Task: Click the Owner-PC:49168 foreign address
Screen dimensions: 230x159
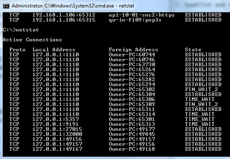Action: coord(132,149)
